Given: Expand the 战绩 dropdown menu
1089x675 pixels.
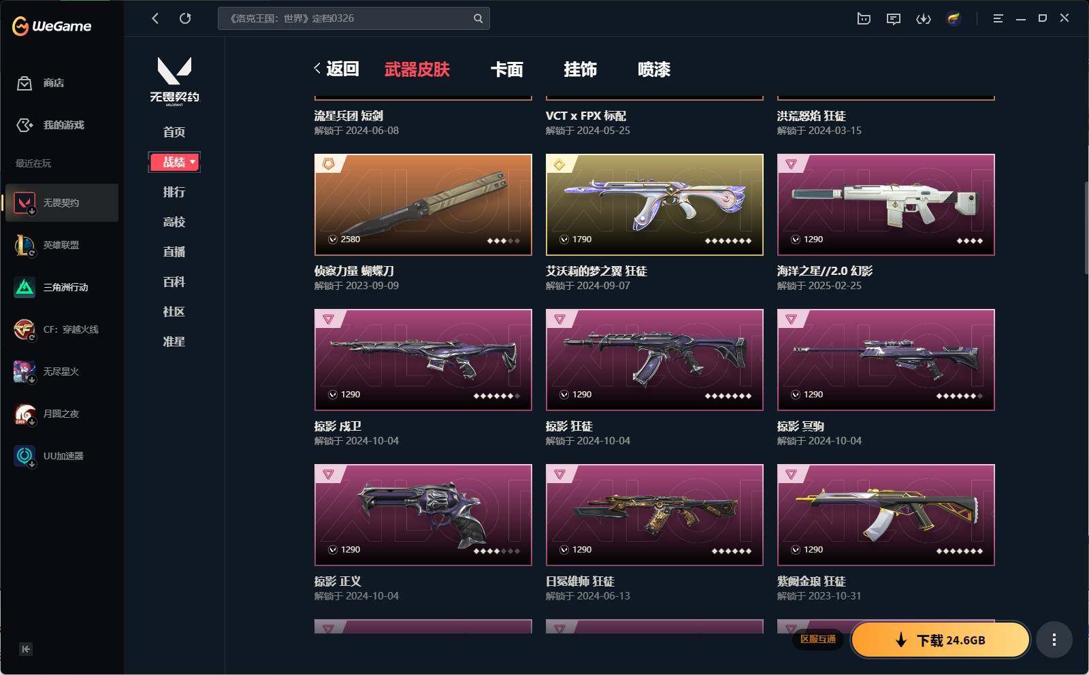Looking at the screenshot, I should pos(174,162).
